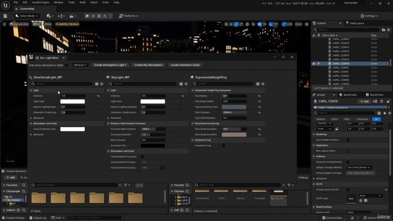Open the Settings dropdown at top right toolbar
The image size is (393, 221).
point(369,16)
